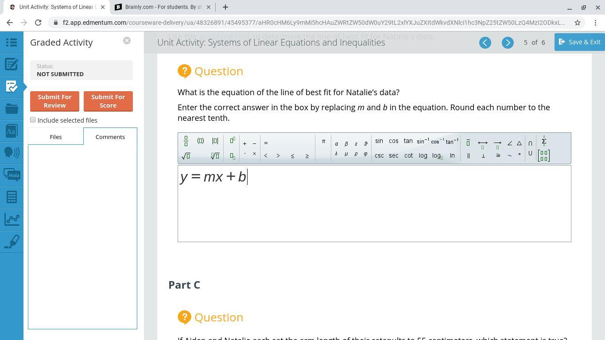
Task: Switch to the Brainly.com browser tab
Action: pyautogui.click(x=162, y=7)
